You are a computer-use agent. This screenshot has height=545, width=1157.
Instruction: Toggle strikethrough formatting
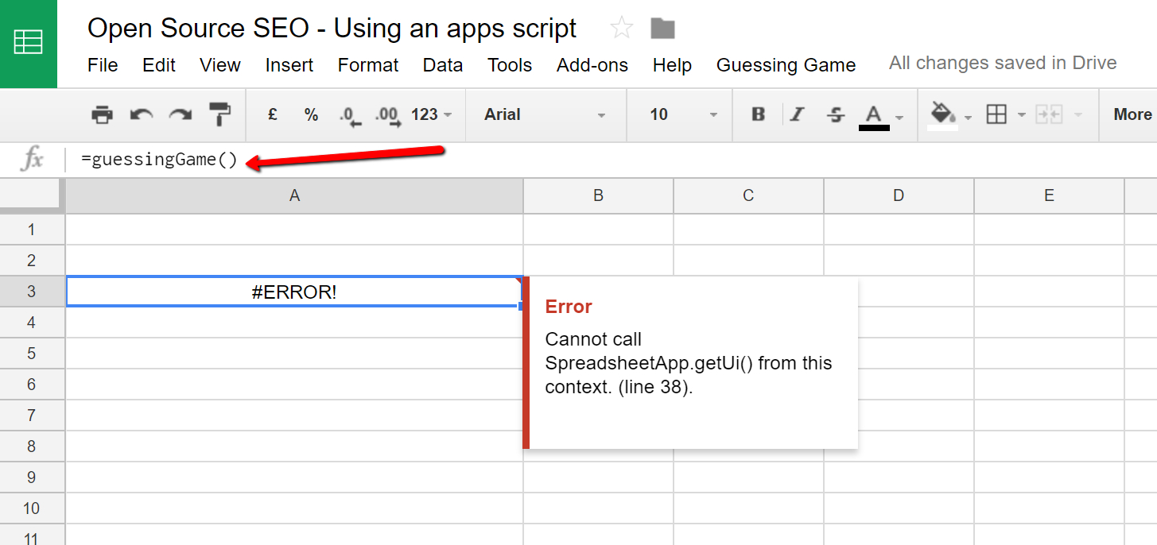click(x=836, y=114)
